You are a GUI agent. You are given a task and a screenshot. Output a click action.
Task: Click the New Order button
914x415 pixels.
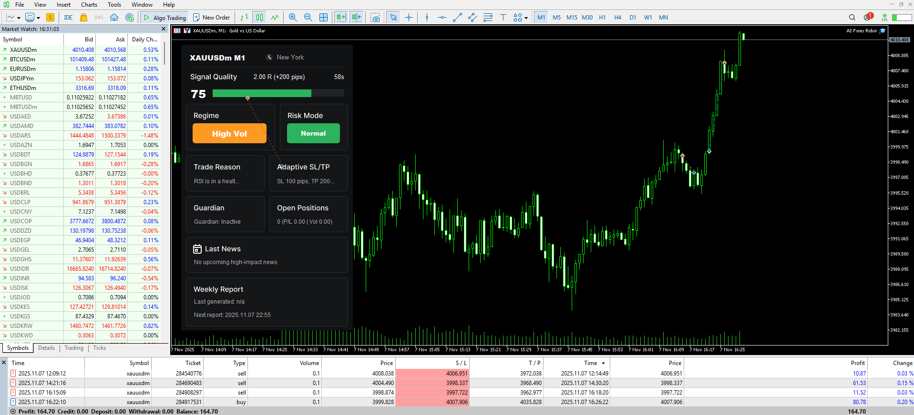point(211,18)
